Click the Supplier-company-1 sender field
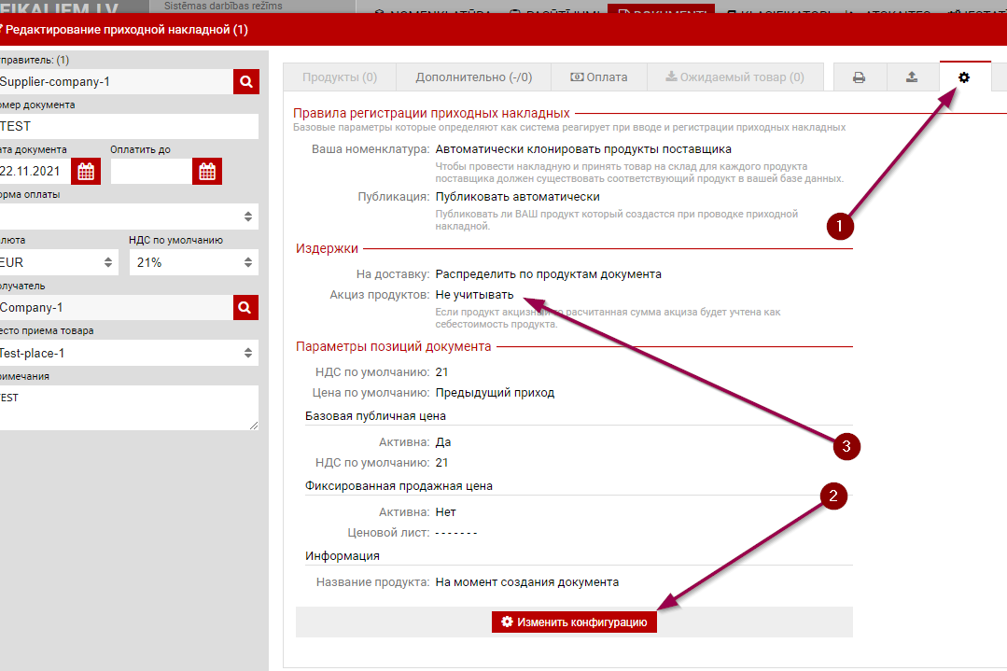 click(x=115, y=82)
